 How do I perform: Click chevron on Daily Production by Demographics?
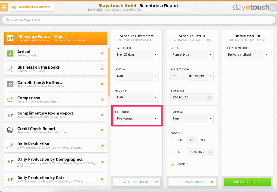point(102,162)
